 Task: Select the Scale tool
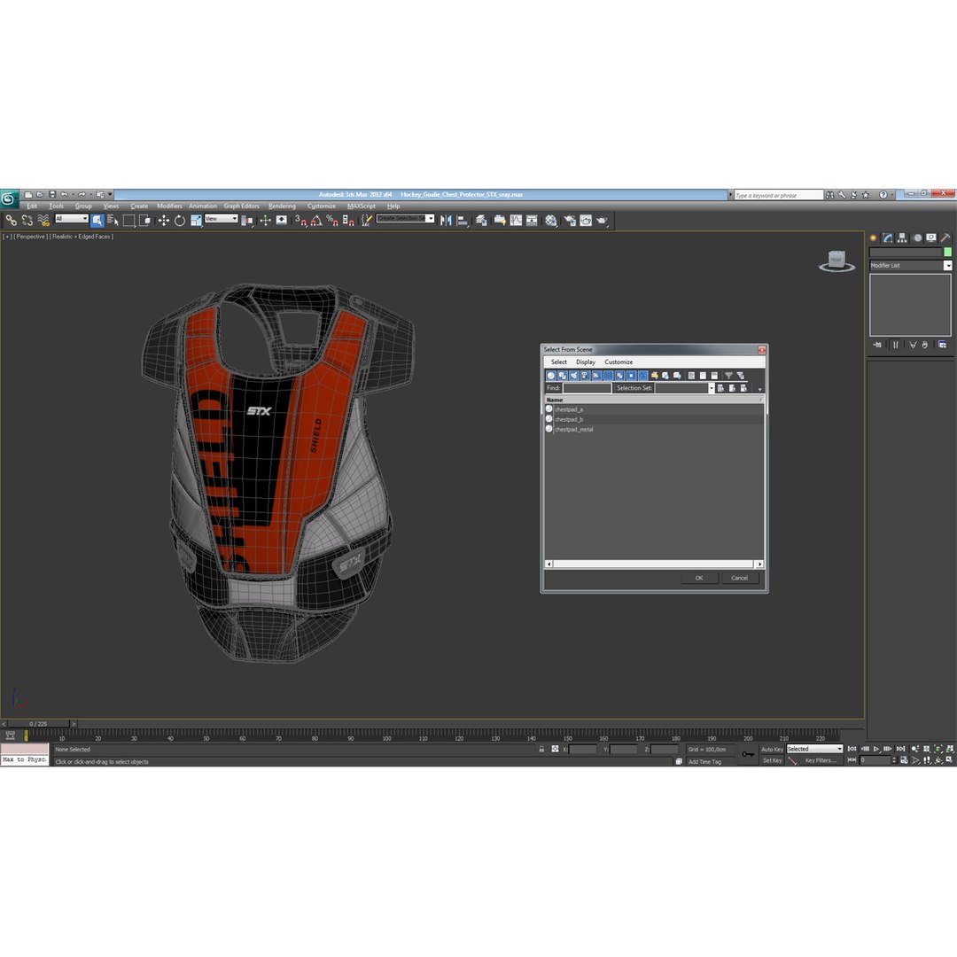tap(195, 221)
